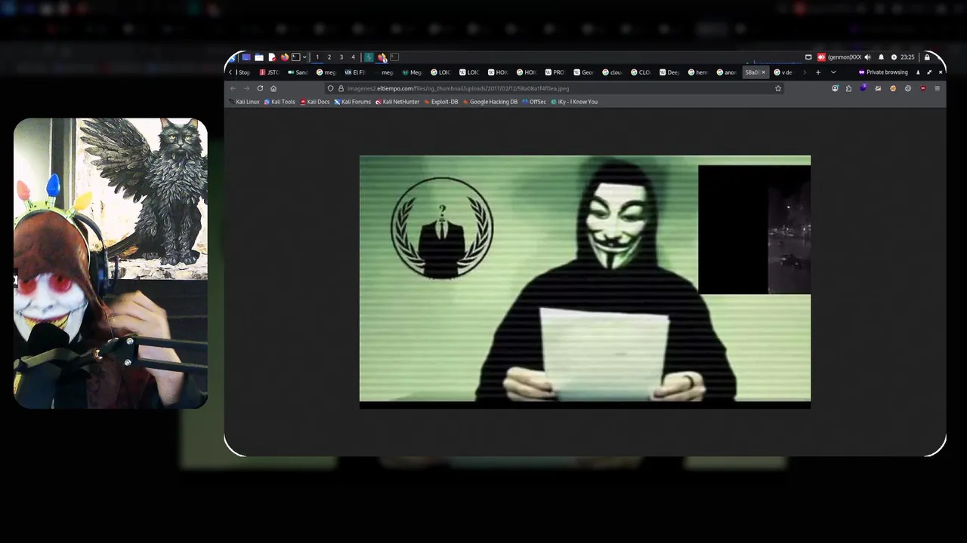The image size is (967, 543).
Task: Click the show desktop panel icon
Action: click(246, 57)
